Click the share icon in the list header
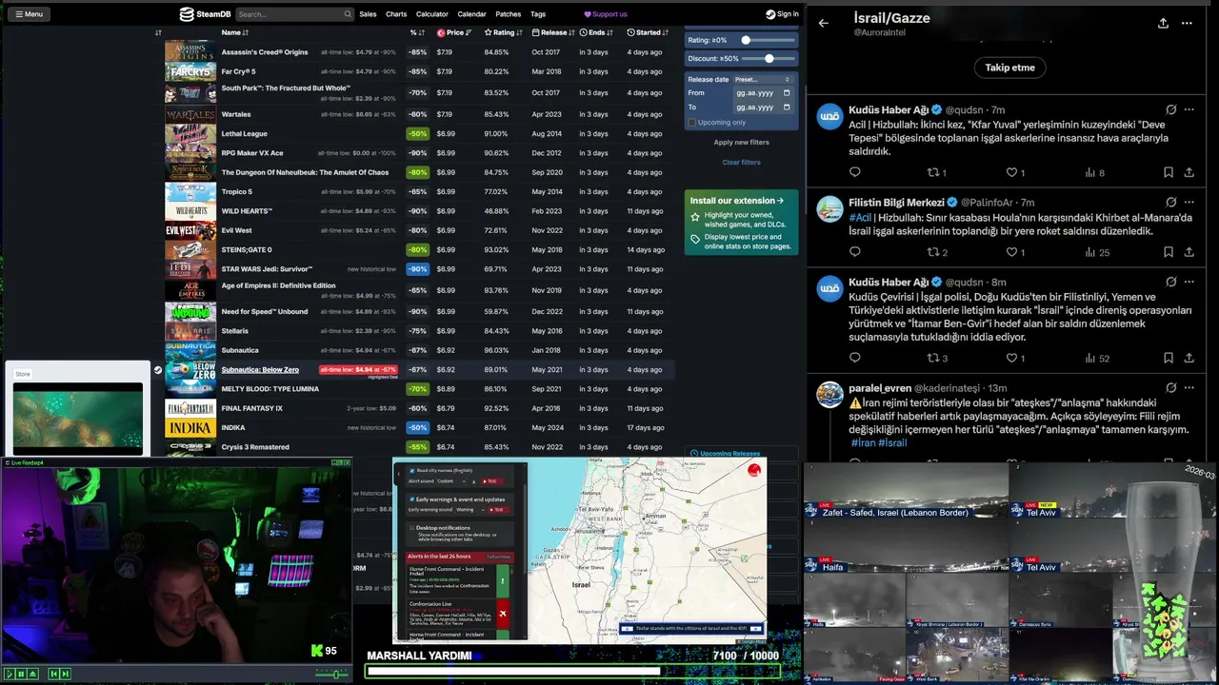The width and height of the screenshot is (1219, 685). coord(1163,24)
